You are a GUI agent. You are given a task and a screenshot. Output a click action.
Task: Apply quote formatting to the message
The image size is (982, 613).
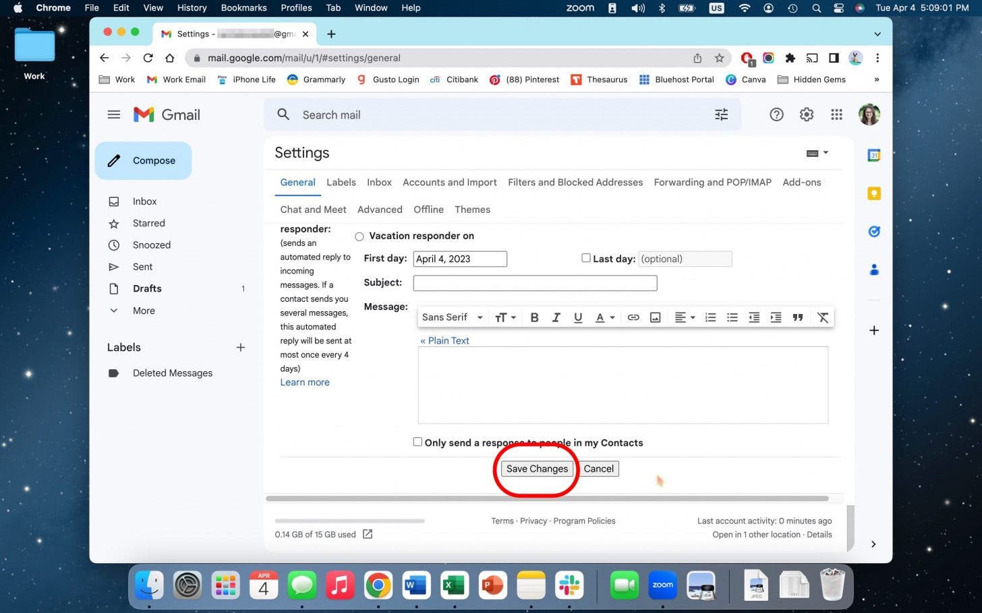(x=798, y=317)
